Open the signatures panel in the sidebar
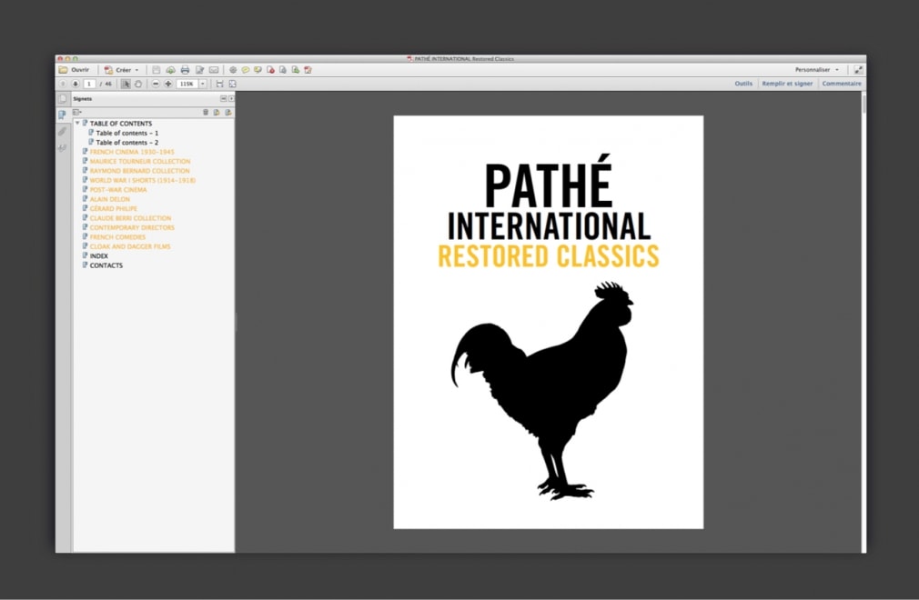 pos(62,148)
